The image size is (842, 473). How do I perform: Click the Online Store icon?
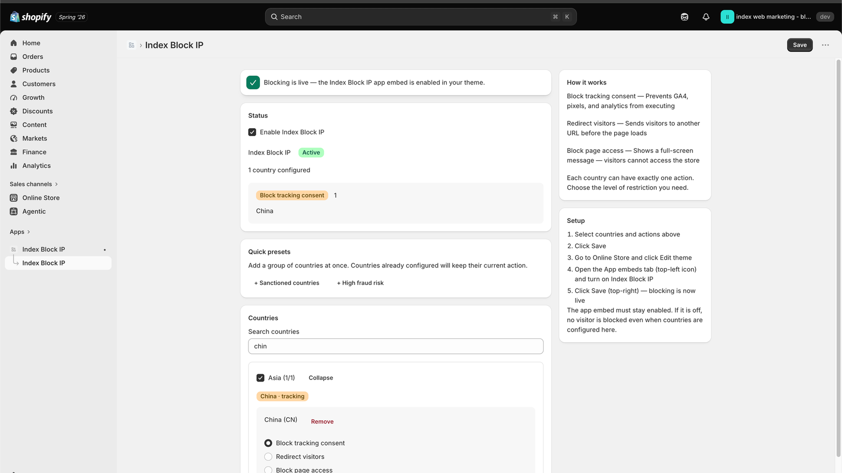pos(14,198)
